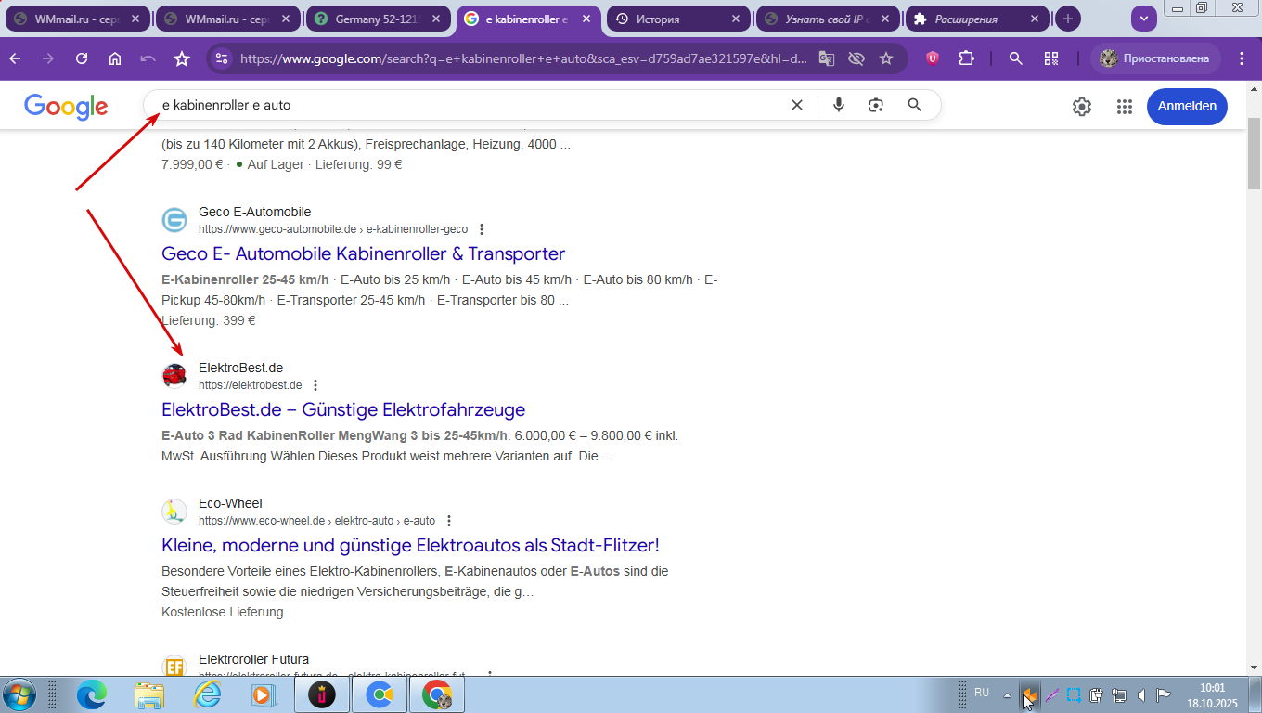Viewport: 1262px width, 713px height.
Task: Click the Anmelden sign-in button
Action: click(1187, 106)
